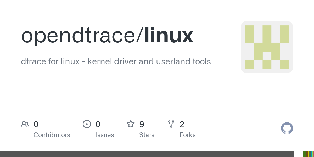Click the green stripe in the bottom-right bar
The image size is (314, 157).
point(304,154)
